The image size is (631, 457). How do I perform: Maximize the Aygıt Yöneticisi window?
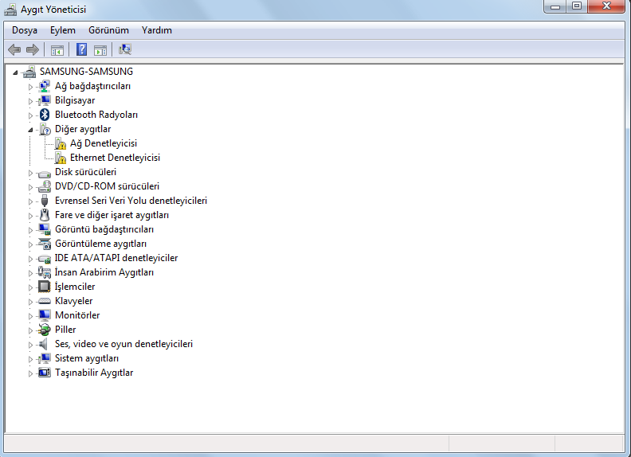(x=577, y=6)
